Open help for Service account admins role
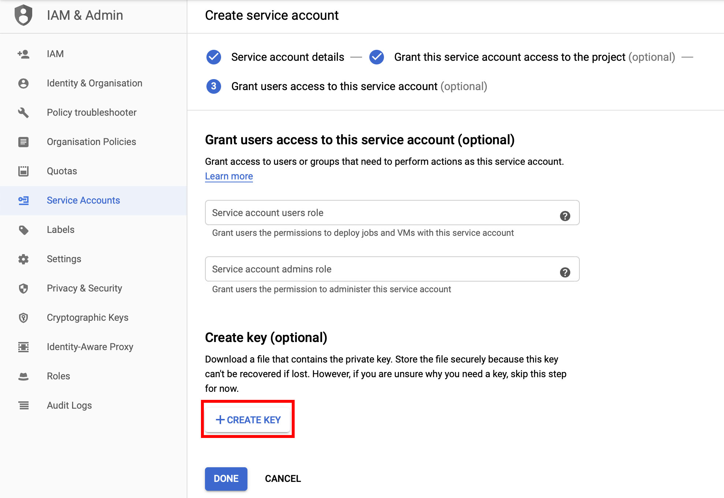The image size is (724, 498). (565, 272)
